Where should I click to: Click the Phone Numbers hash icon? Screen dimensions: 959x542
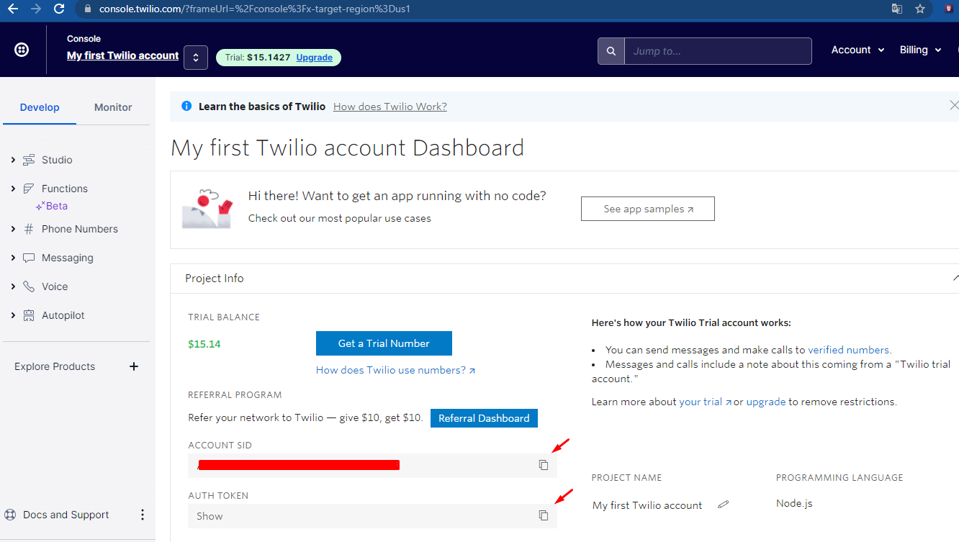(29, 229)
